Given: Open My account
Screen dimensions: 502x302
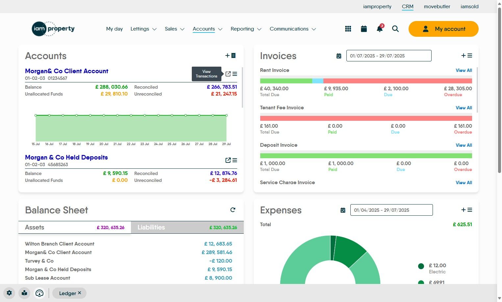Looking at the screenshot, I should coord(443,29).
